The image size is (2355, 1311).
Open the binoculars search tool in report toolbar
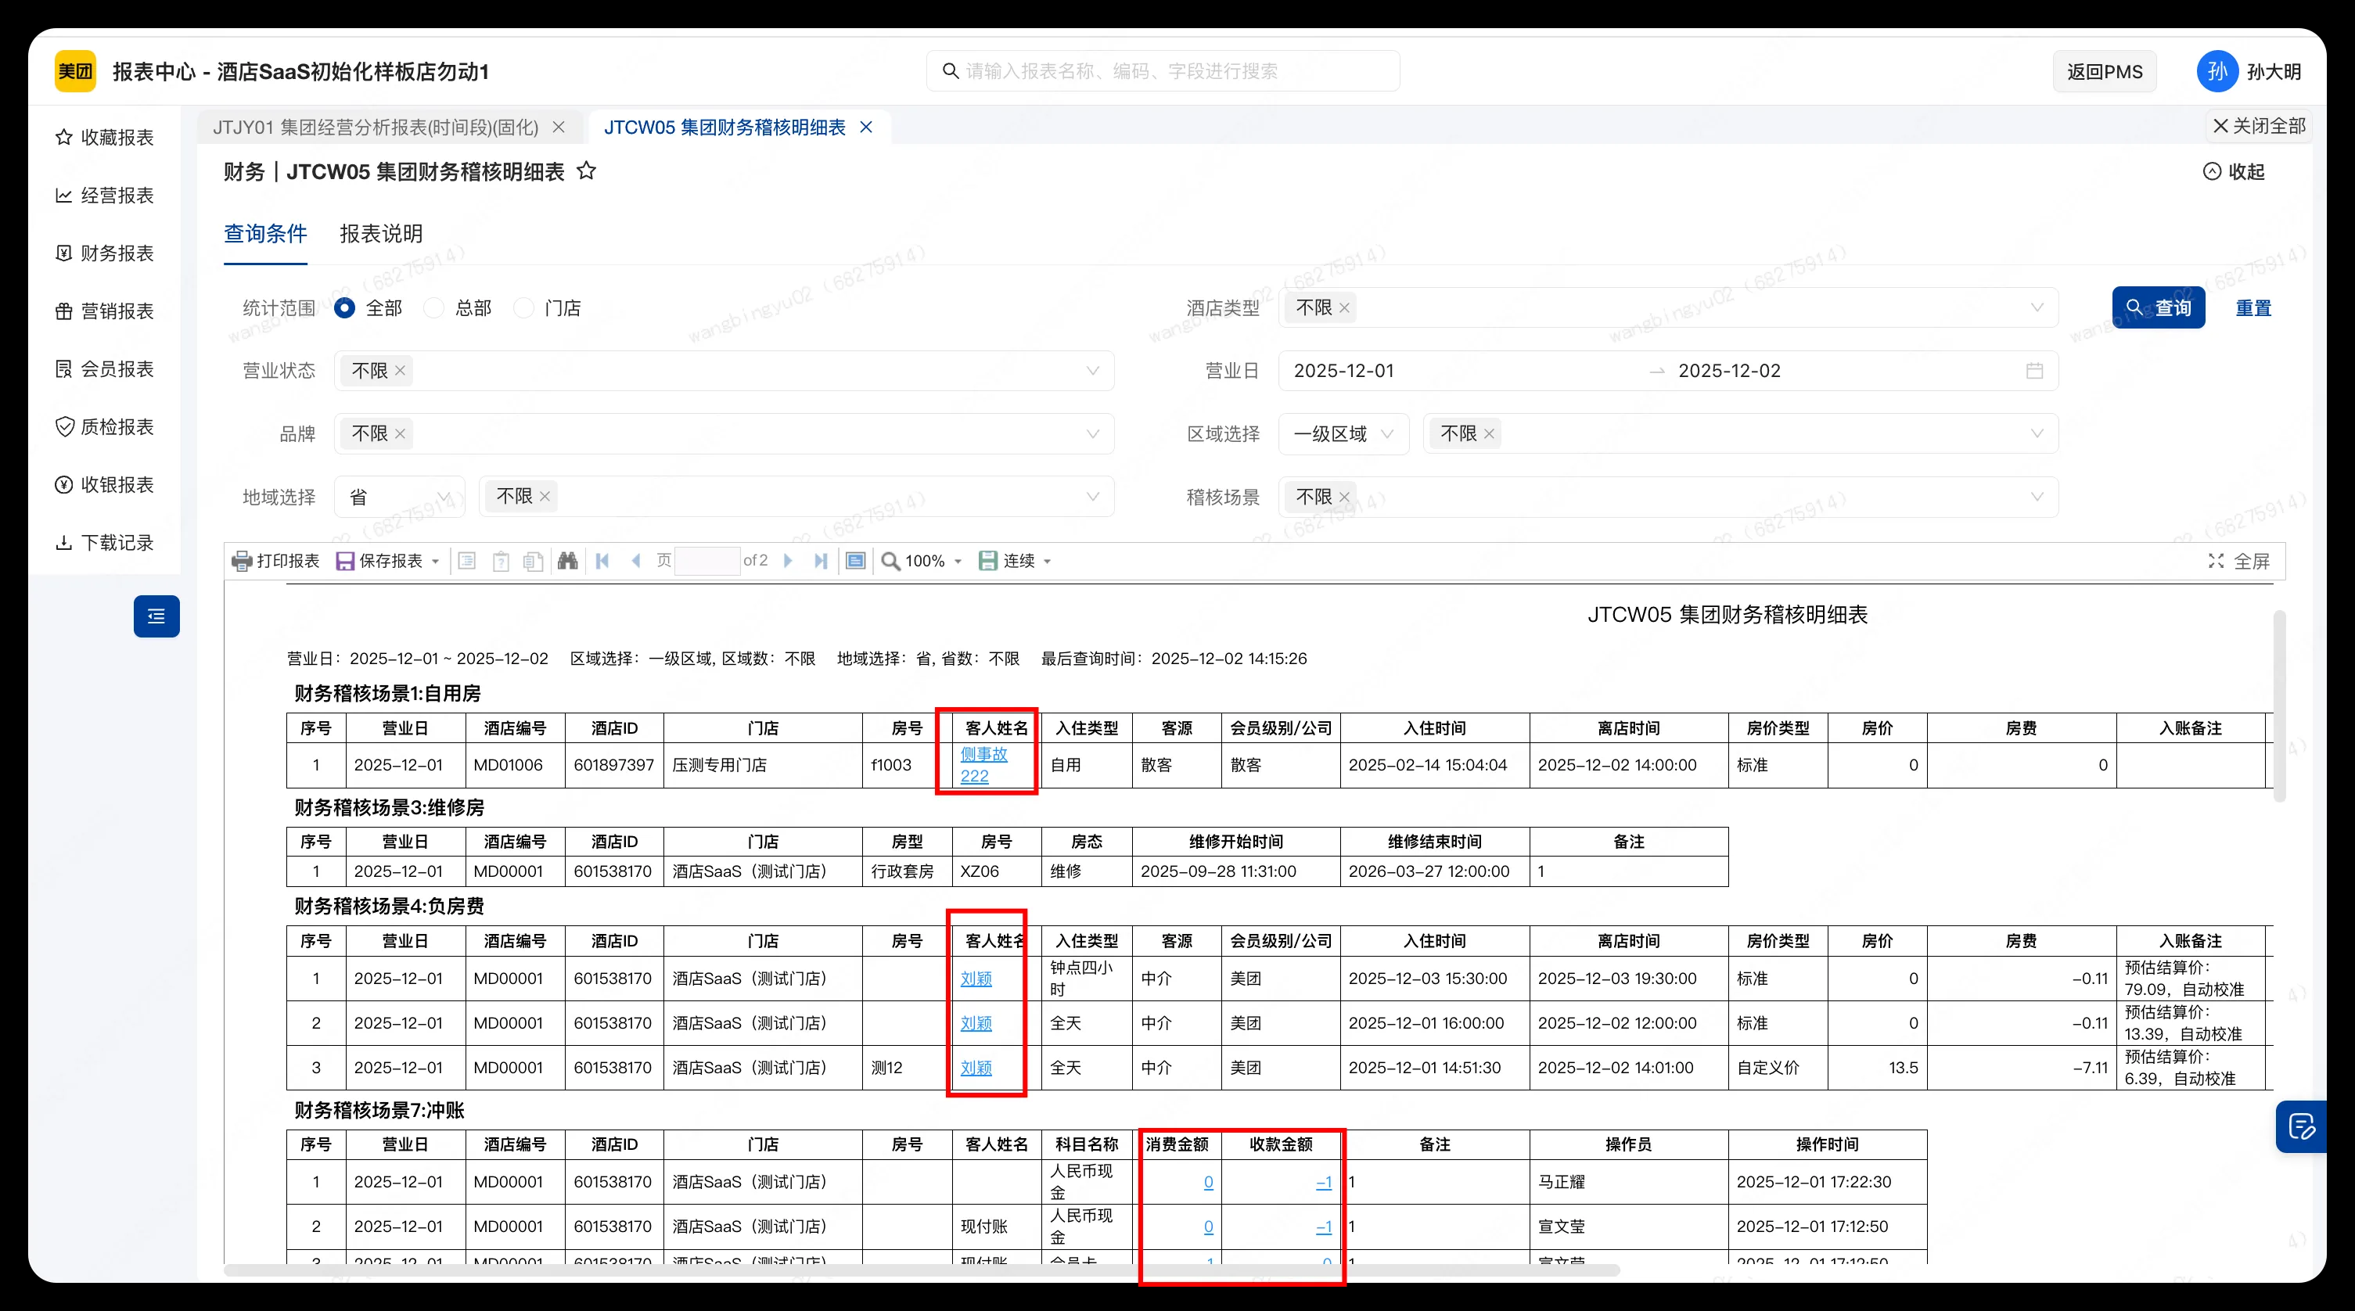click(x=566, y=560)
